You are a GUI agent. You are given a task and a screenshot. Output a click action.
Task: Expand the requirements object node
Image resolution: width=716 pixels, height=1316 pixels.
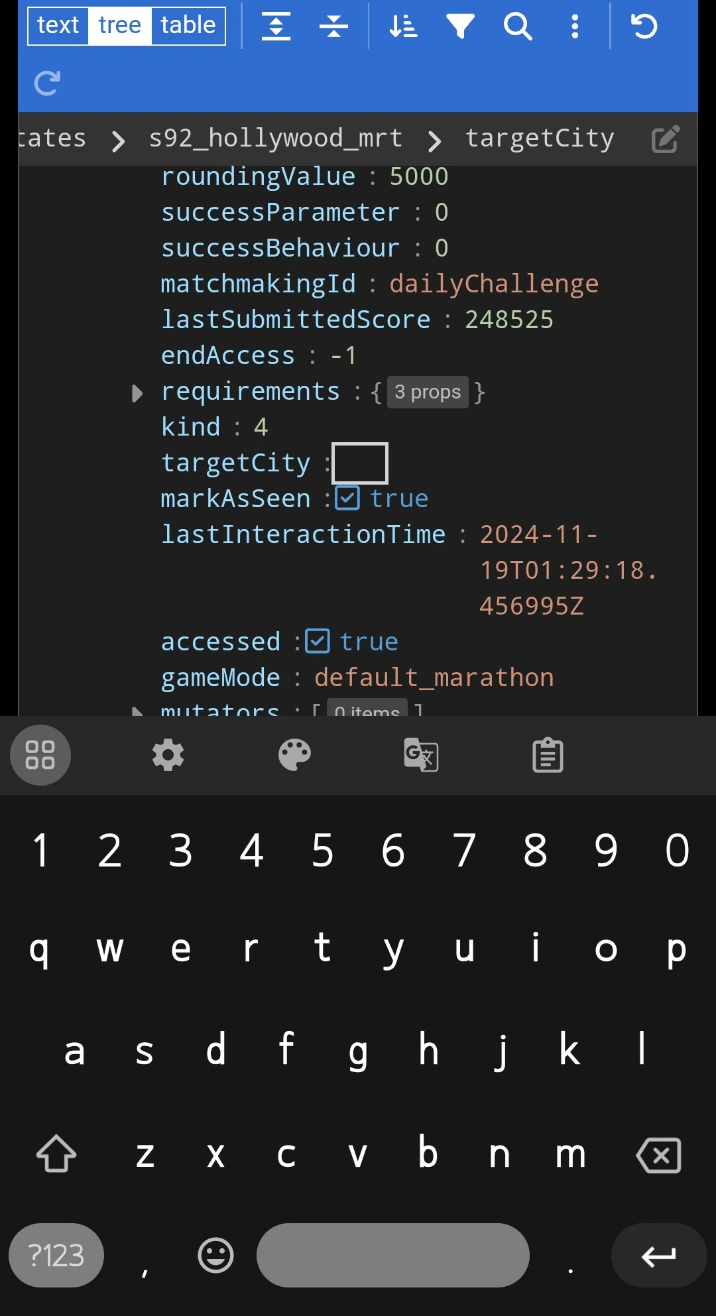pos(137,393)
